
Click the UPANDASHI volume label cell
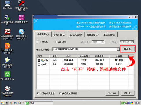click(68, 64)
